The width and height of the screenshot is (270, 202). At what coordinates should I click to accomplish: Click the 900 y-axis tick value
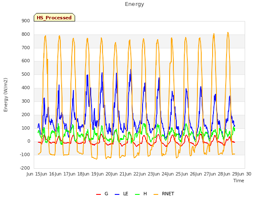tap(26, 21)
